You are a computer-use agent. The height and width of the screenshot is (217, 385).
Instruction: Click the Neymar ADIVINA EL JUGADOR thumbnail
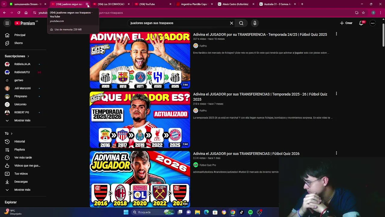[140, 60]
